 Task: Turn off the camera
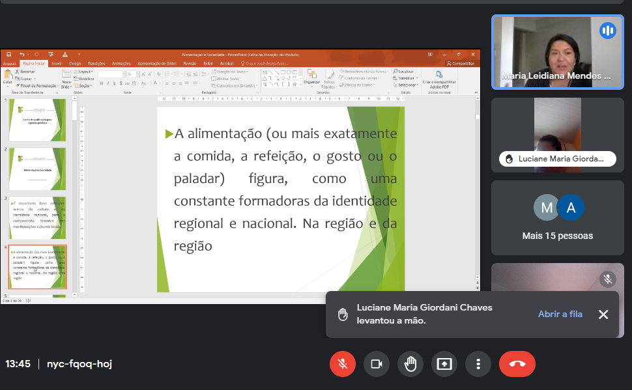pyautogui.click(x=376, y=364)
